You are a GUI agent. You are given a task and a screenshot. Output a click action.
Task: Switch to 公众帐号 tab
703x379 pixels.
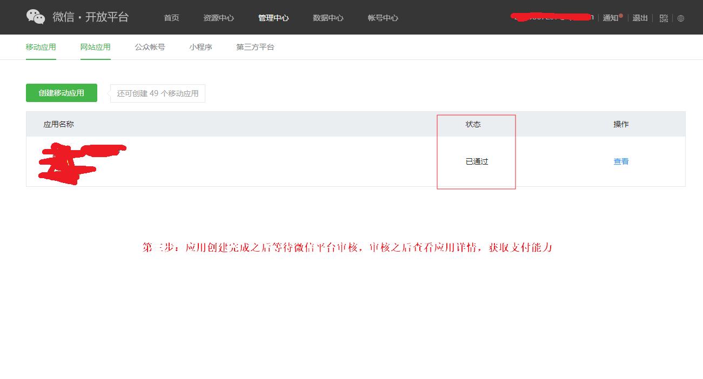coord(150,47)
